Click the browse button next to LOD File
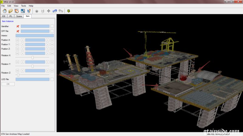 click(x=52, y=79)
